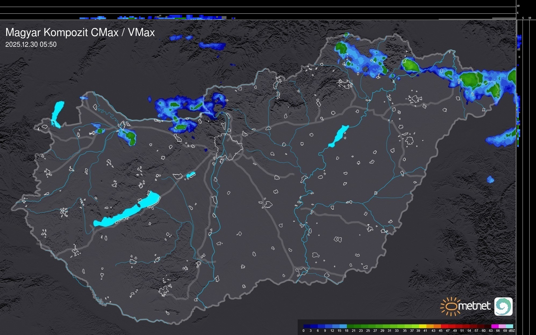Click the 2025.12.30 05:50 timestamp
The height and width of the screenshot is (335, 536).
pos(31,45)
